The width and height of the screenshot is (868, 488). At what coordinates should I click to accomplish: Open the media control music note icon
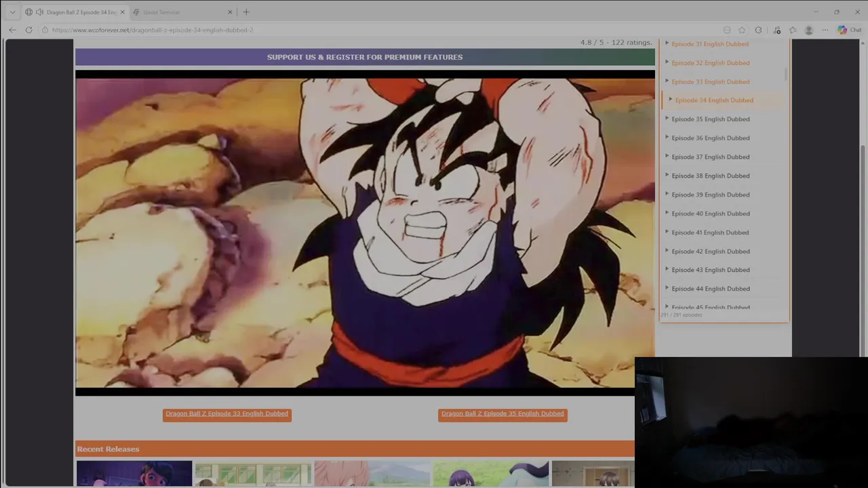point(776,30)
